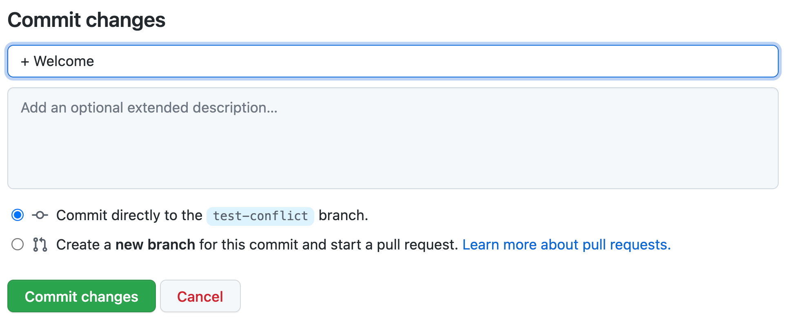Click the 'Add an optional extended description' placeholder
Screen dimensions: 786x318
click(x=149, y=108)
